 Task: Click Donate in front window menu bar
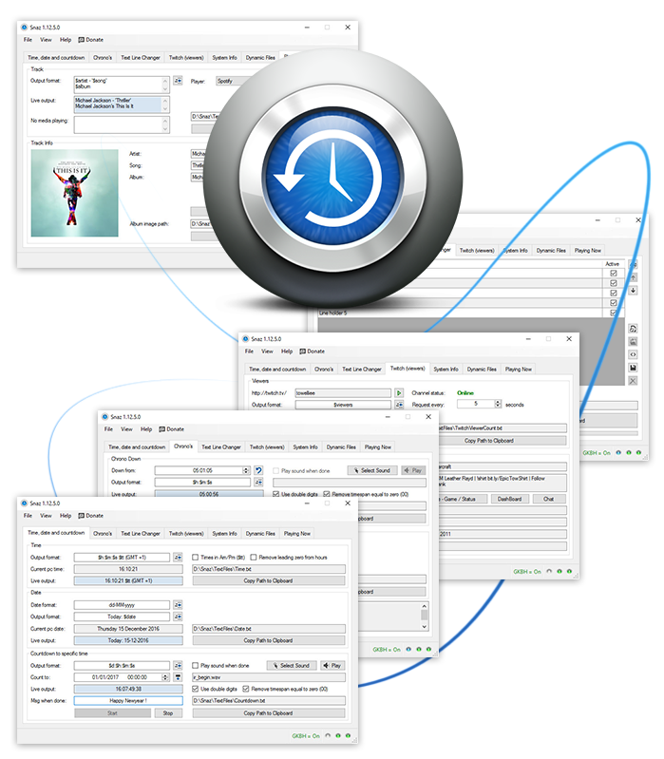tap(91, 516)
